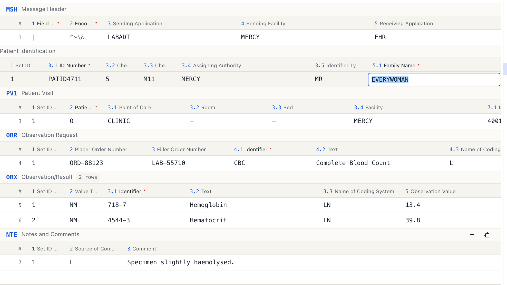This screenshot has height=285, width=507.
Task: Open the MSH segment label
Action: pos(12,9)
